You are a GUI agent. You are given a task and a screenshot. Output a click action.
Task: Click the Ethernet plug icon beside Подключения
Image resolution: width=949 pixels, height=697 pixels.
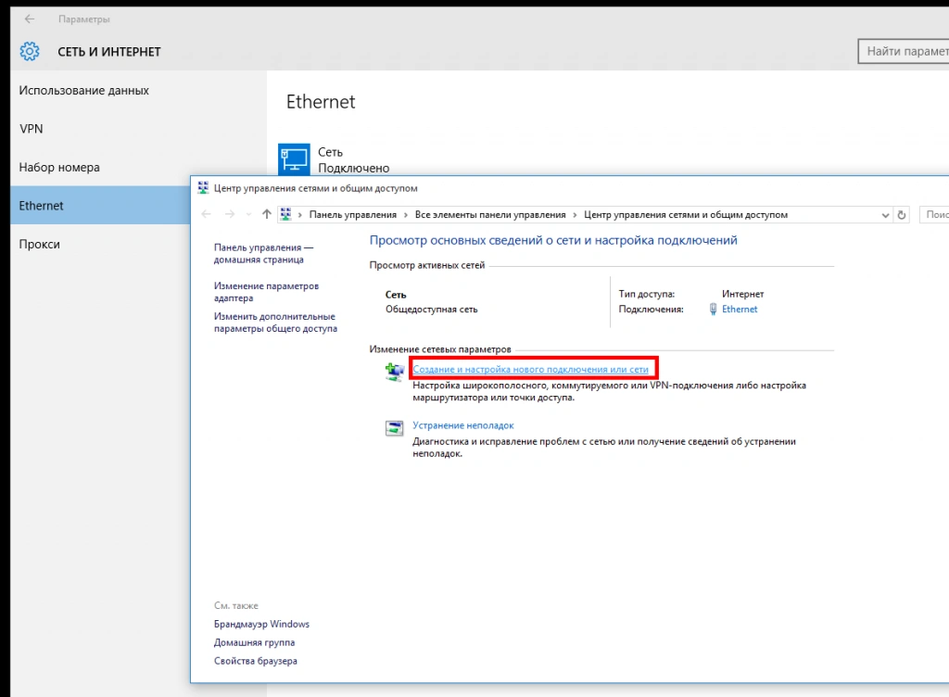coord(712,310)
